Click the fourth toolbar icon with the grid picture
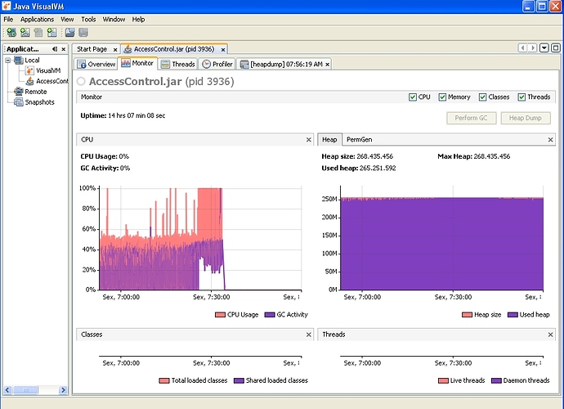The height and width of the screenshot is (409, 564). coord(51,33)
